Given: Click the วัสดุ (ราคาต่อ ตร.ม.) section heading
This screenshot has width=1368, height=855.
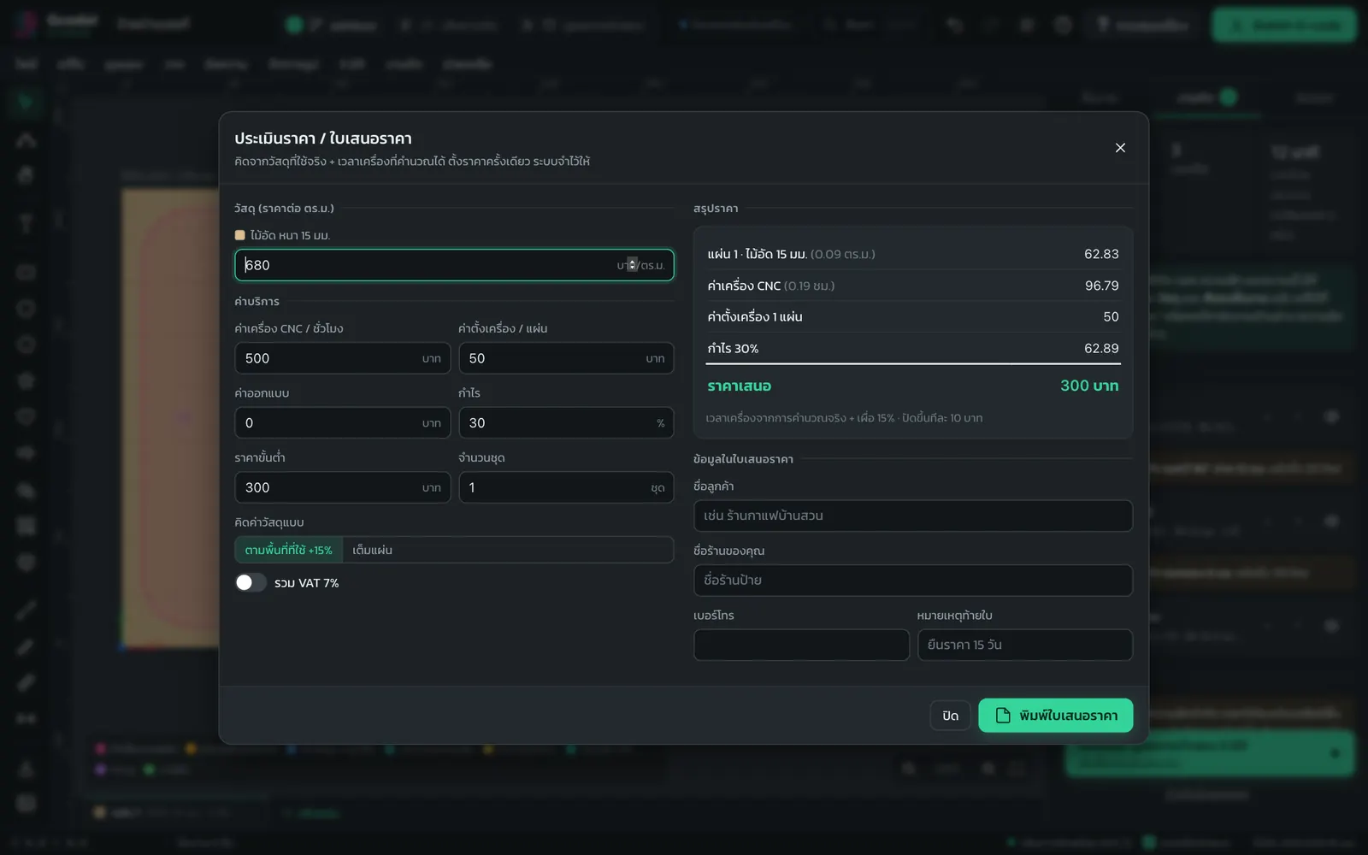Looking at the screenshot, I should 284,208.
